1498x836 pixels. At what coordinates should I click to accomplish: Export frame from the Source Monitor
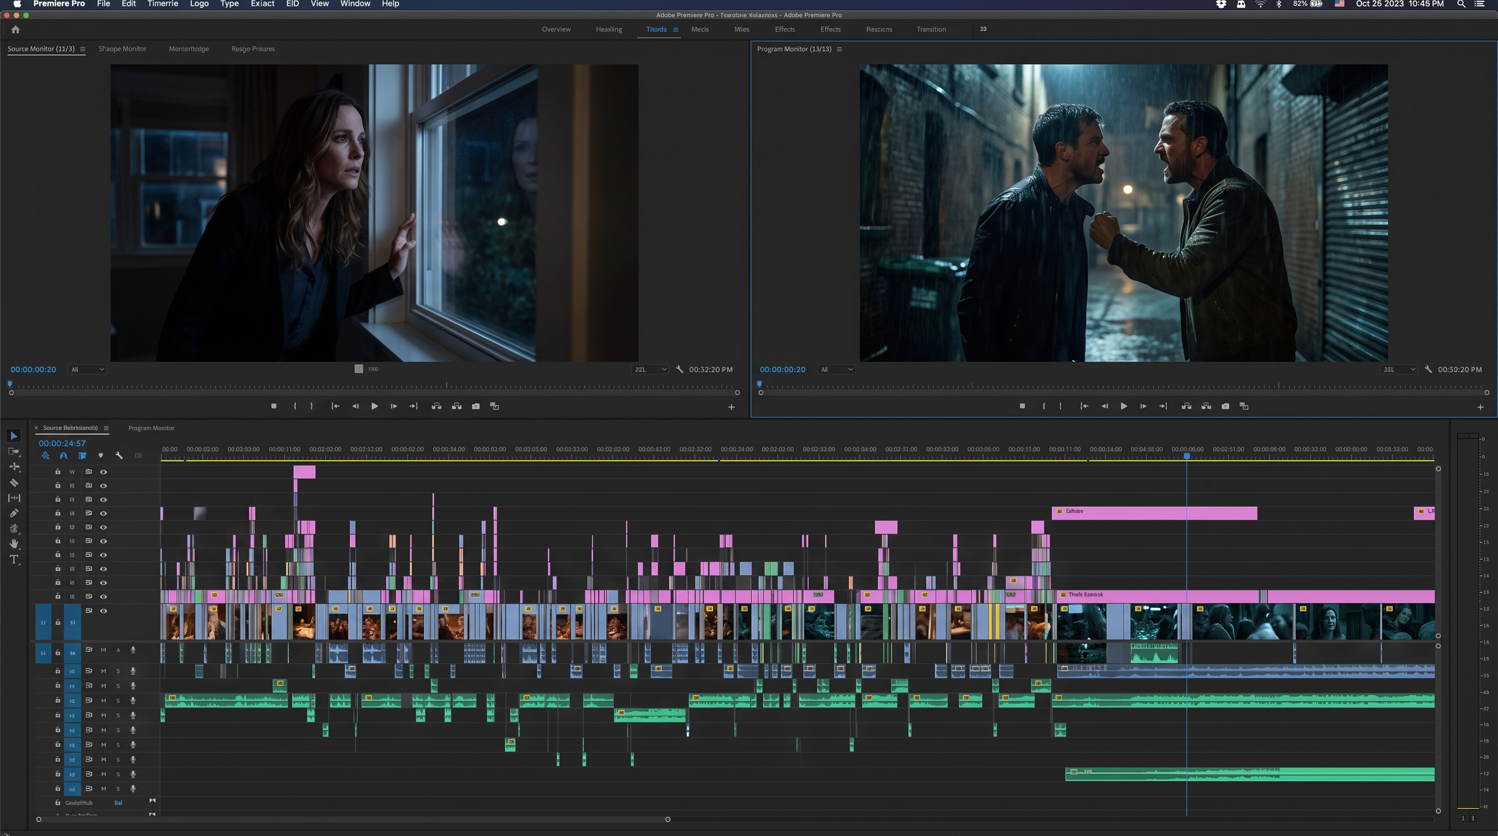[476, 407]
